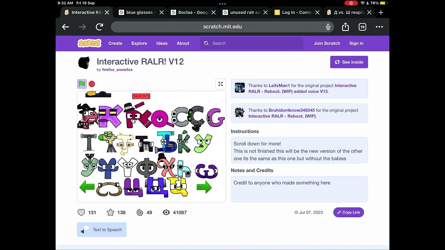Open the Explore page
This screenshot has height=250, width=445.
tap(139, 43)
